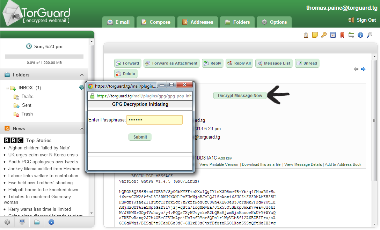
Task: Open the Compose tab
Action: click(156, 22)
